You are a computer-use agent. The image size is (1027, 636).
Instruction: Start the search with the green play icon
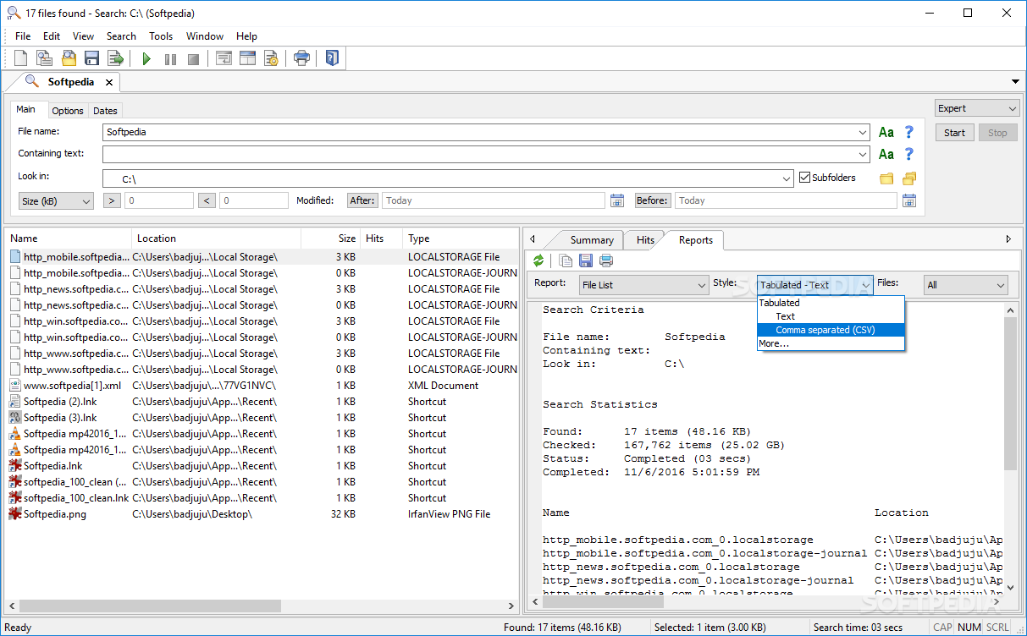[146, 59]
